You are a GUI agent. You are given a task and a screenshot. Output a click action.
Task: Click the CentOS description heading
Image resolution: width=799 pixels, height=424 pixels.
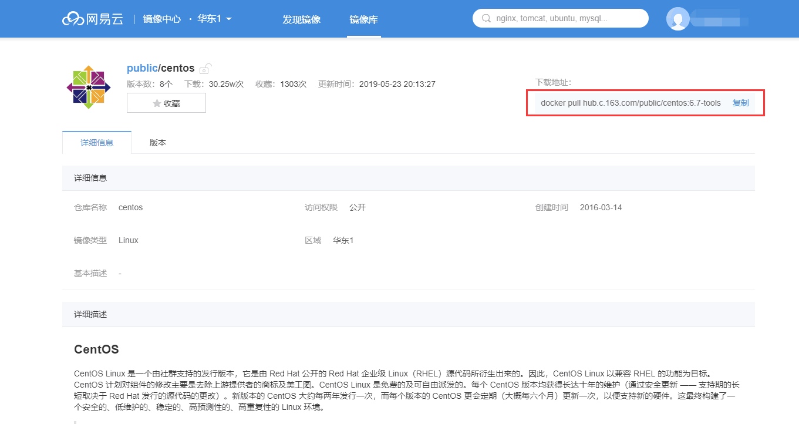pyautogui.click(x=96, y=349)
